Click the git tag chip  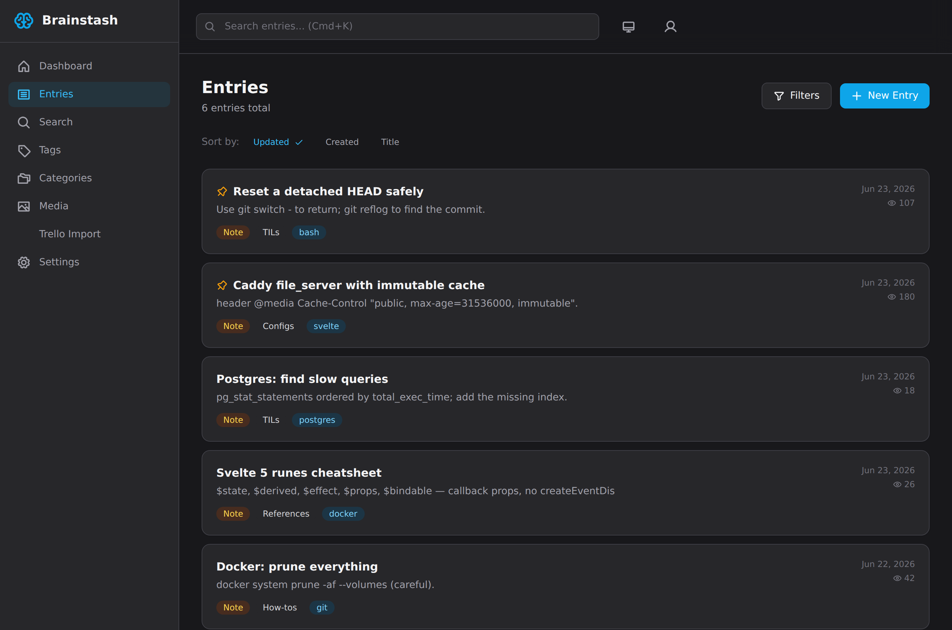coord(322,608)
